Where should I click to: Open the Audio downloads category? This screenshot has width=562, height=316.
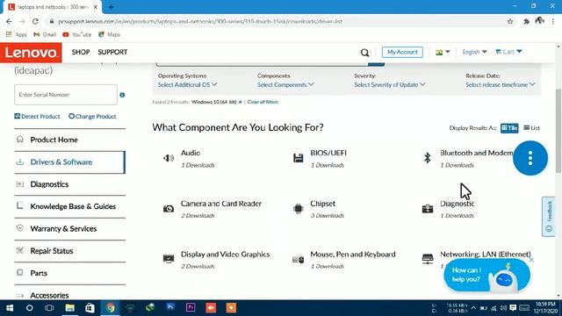point(191,153)
